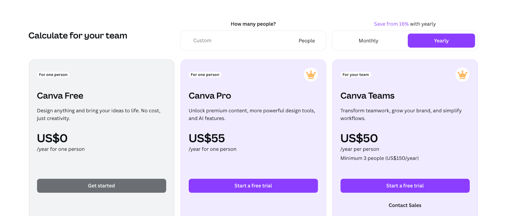Open Contact Sales link

[x=405, y=205]
